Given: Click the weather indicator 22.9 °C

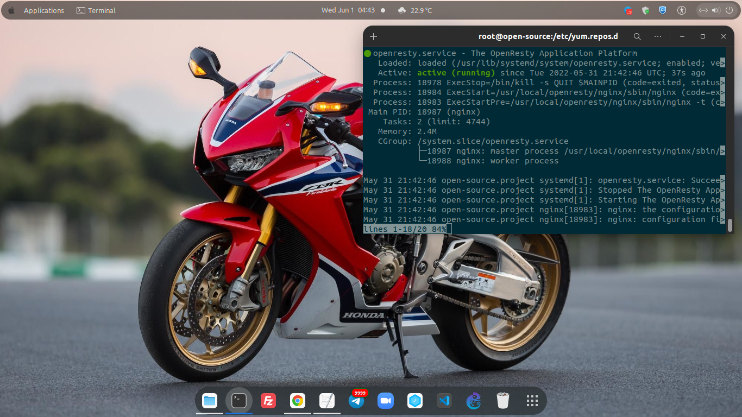Looking at the screenshot, I should [x=416, y=10].
